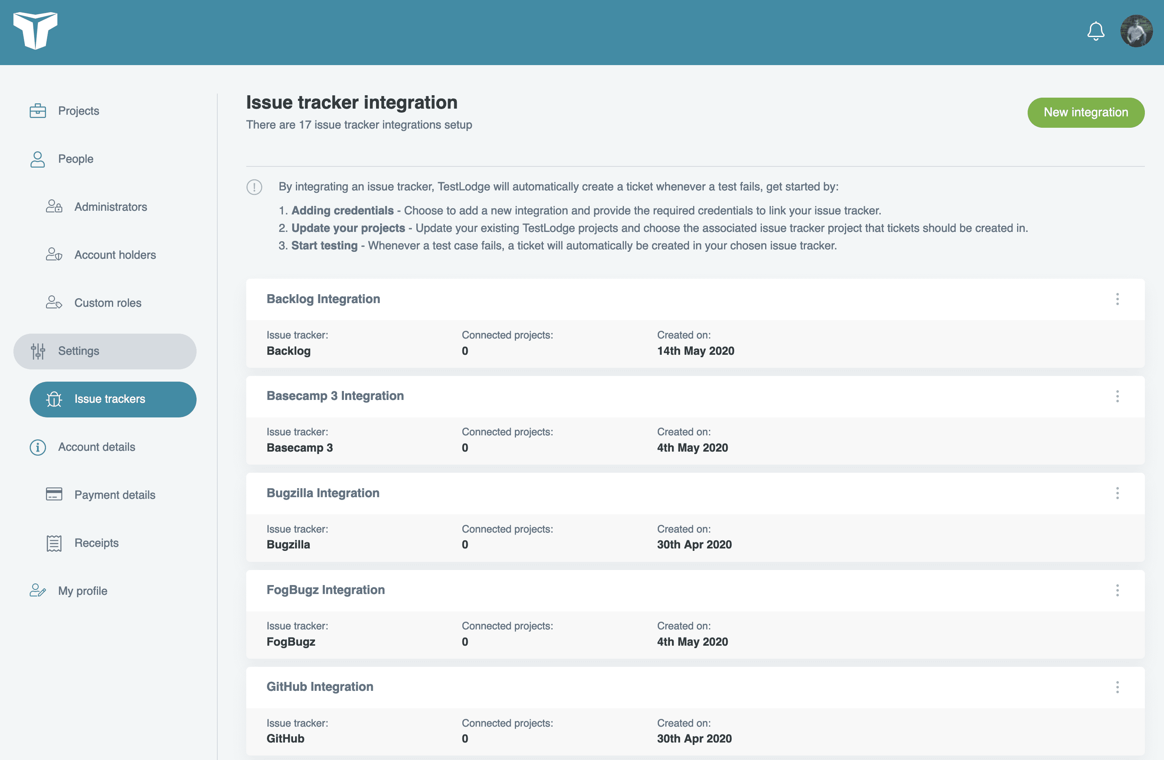The width and height of the screenshot is (1164, 760).
Task: Click the Settings sliders icon
Action: click(38, 351)
